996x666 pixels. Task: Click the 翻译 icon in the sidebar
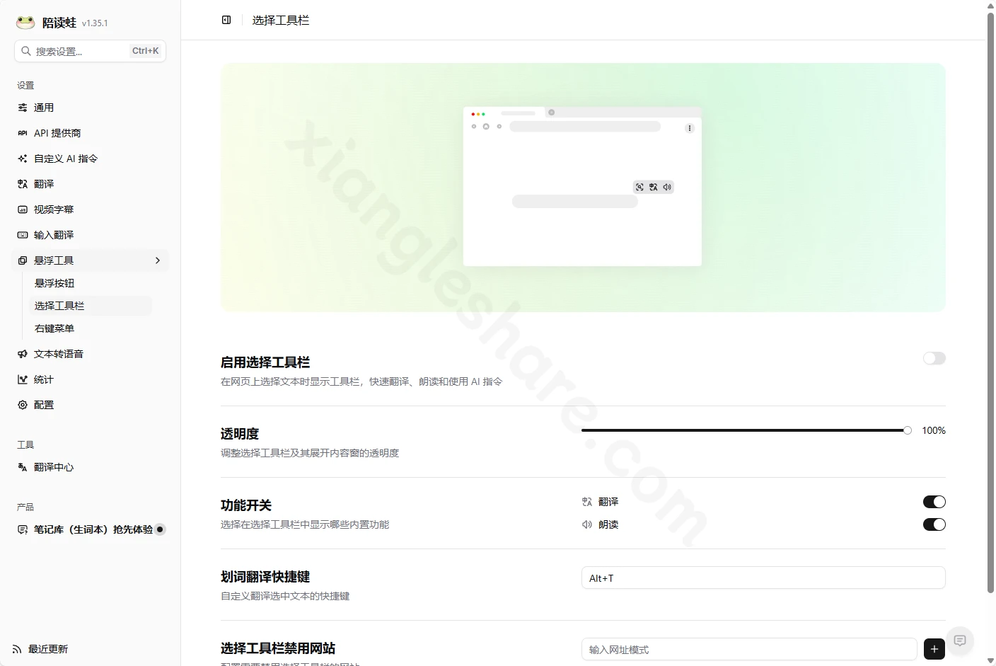tap(23, 184)
